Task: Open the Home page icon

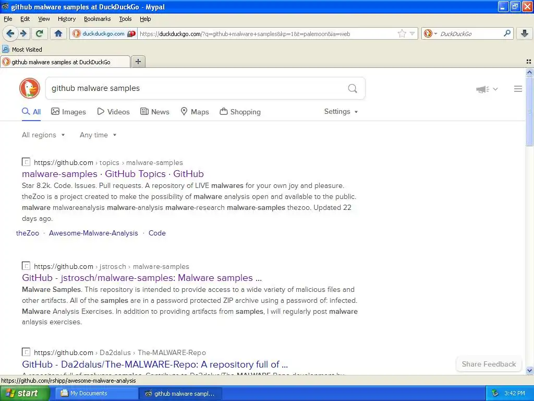Action: pos(58,33)
